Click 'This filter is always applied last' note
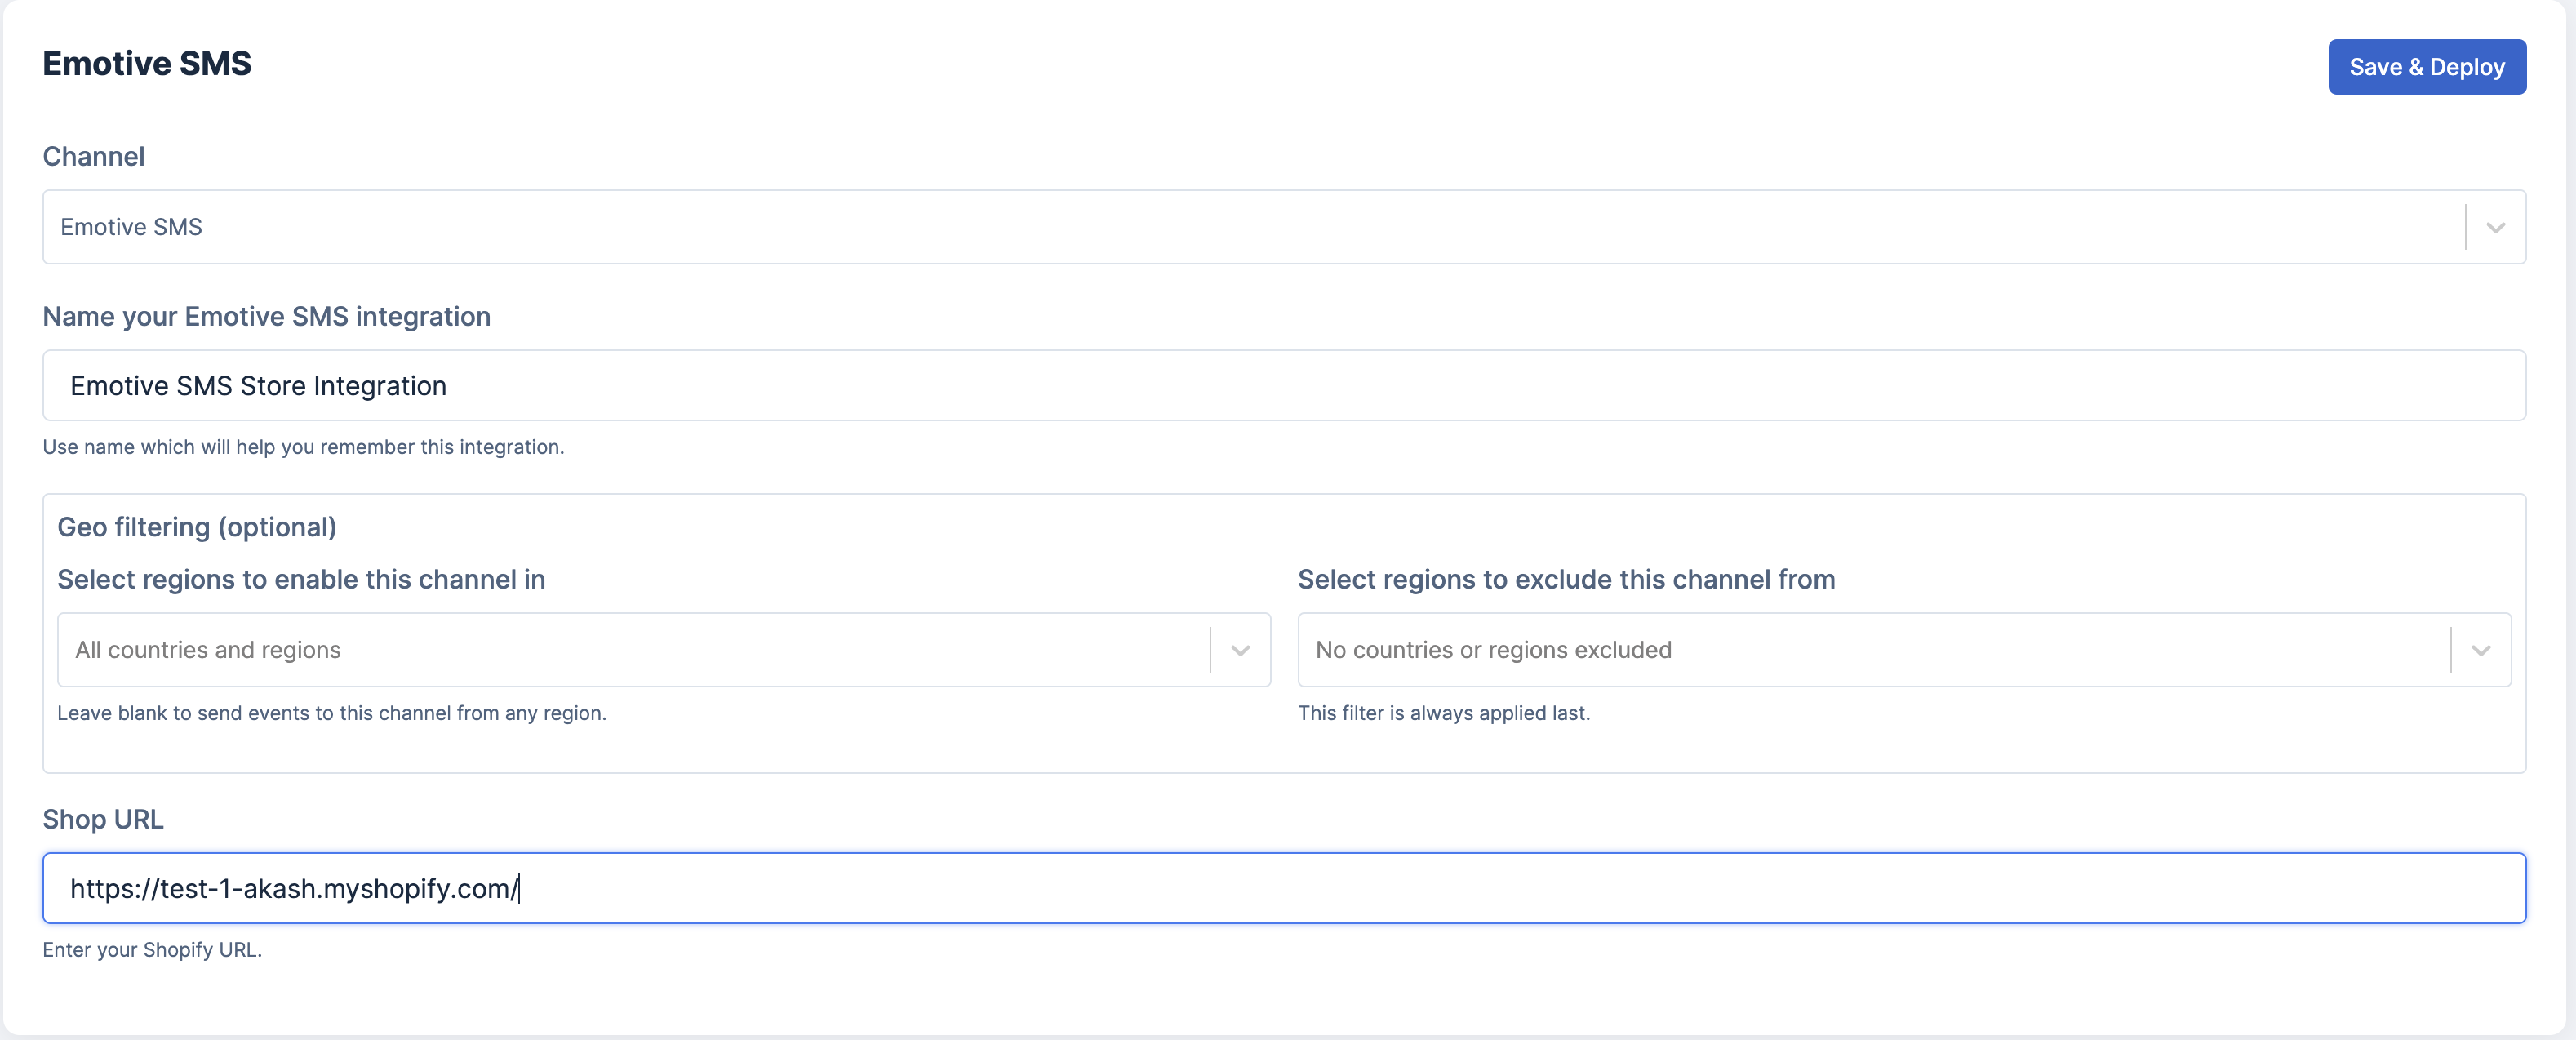This screenshot has width=2576, height=1040. pyautogui.click(x=1443, y=713)
